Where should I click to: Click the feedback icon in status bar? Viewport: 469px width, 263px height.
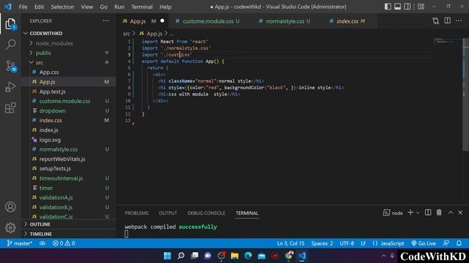(x=446, y=243)
